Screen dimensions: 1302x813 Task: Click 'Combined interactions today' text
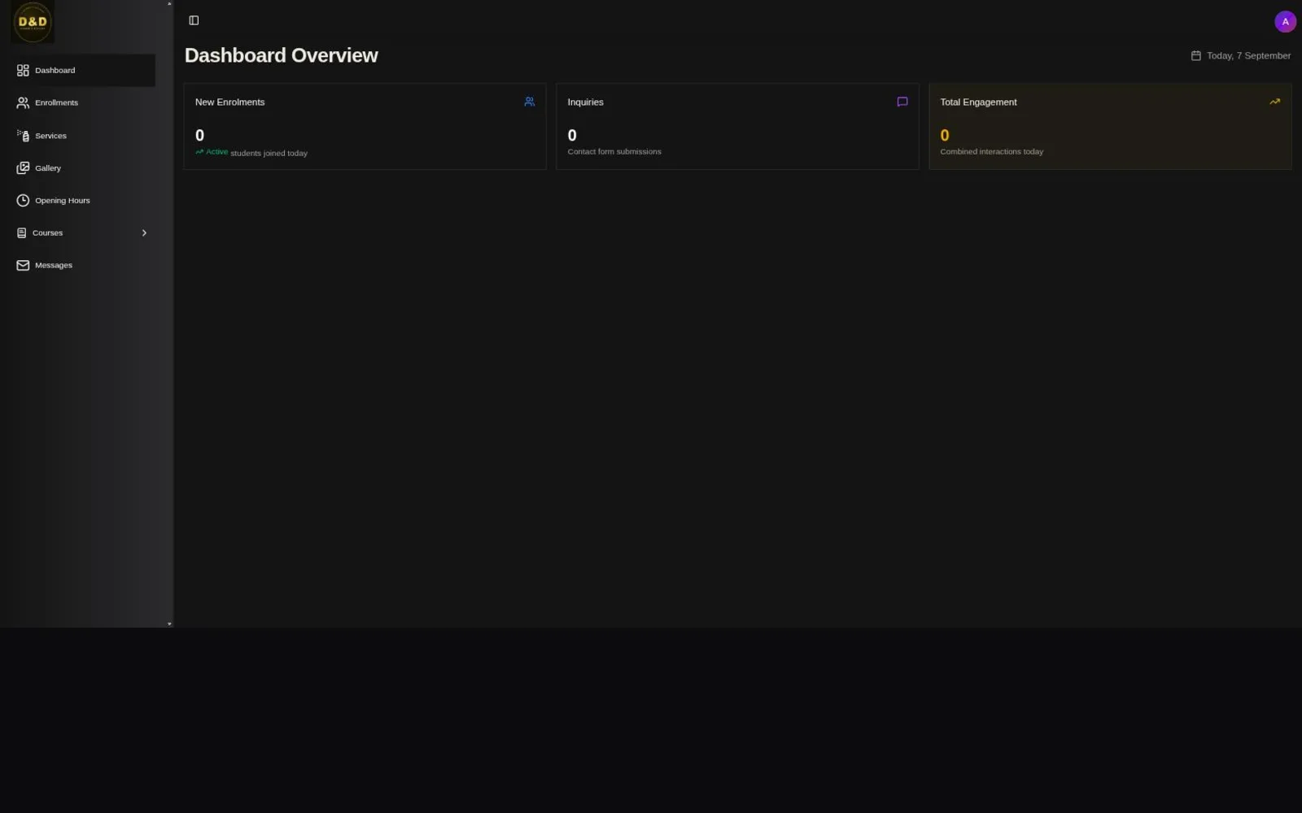pyautogui.click(x=991, y=152)
